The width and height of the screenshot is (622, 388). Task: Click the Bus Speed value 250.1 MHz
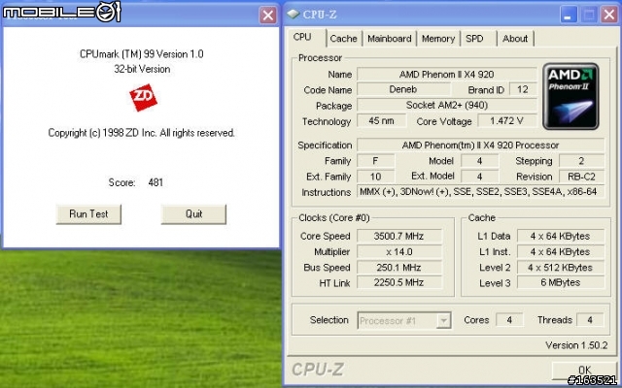click(x=399, y=268)
